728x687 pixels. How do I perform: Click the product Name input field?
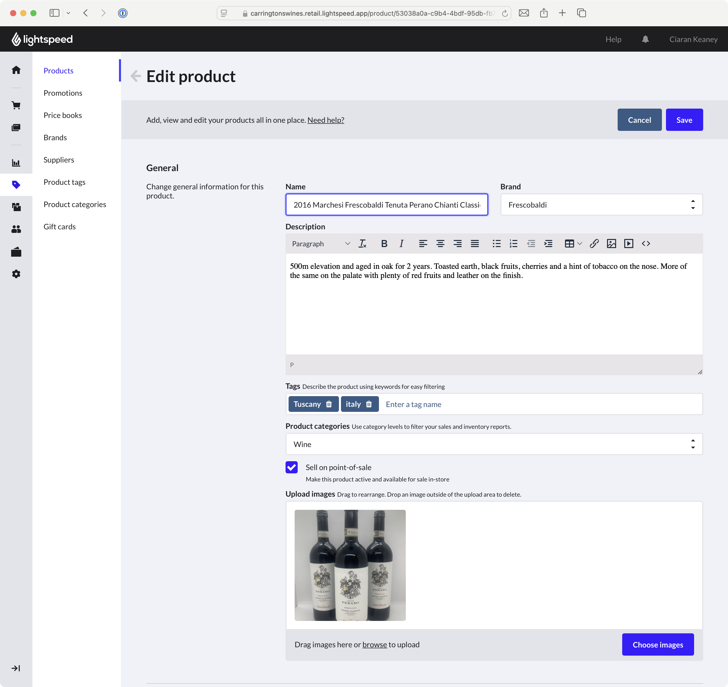pyautogui.click(x=387, y=205)
